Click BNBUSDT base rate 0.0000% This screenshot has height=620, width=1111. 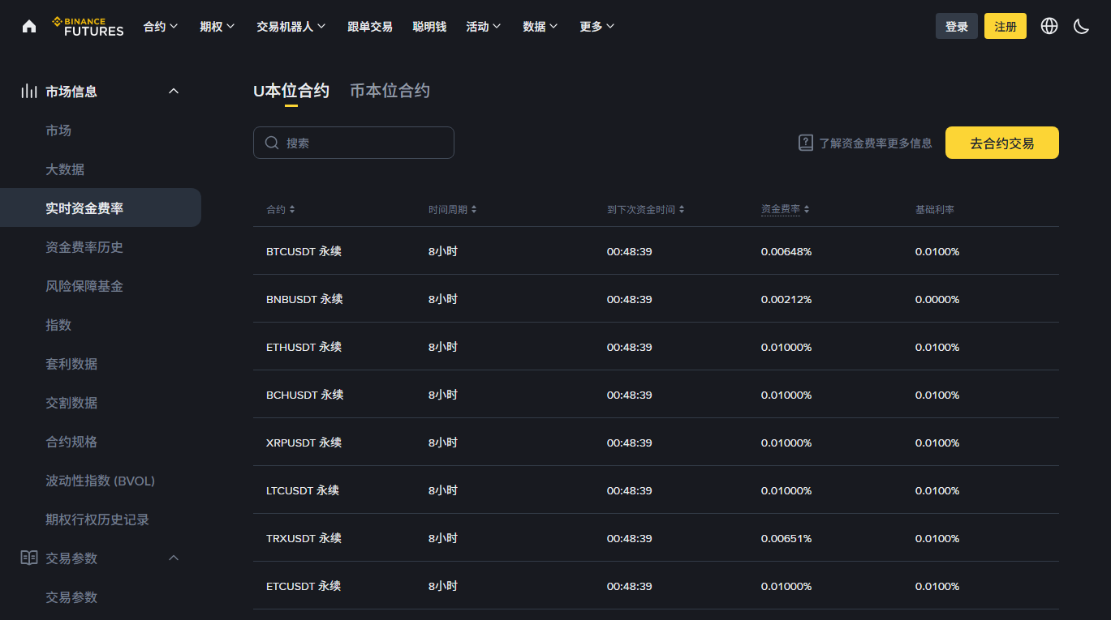click(x=937, y=299)
